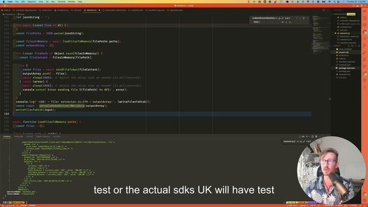Viewport: 368px width, 207px height.
Task: Click the unsaved dot on extractor.js tab
Action: click(99, 10)
